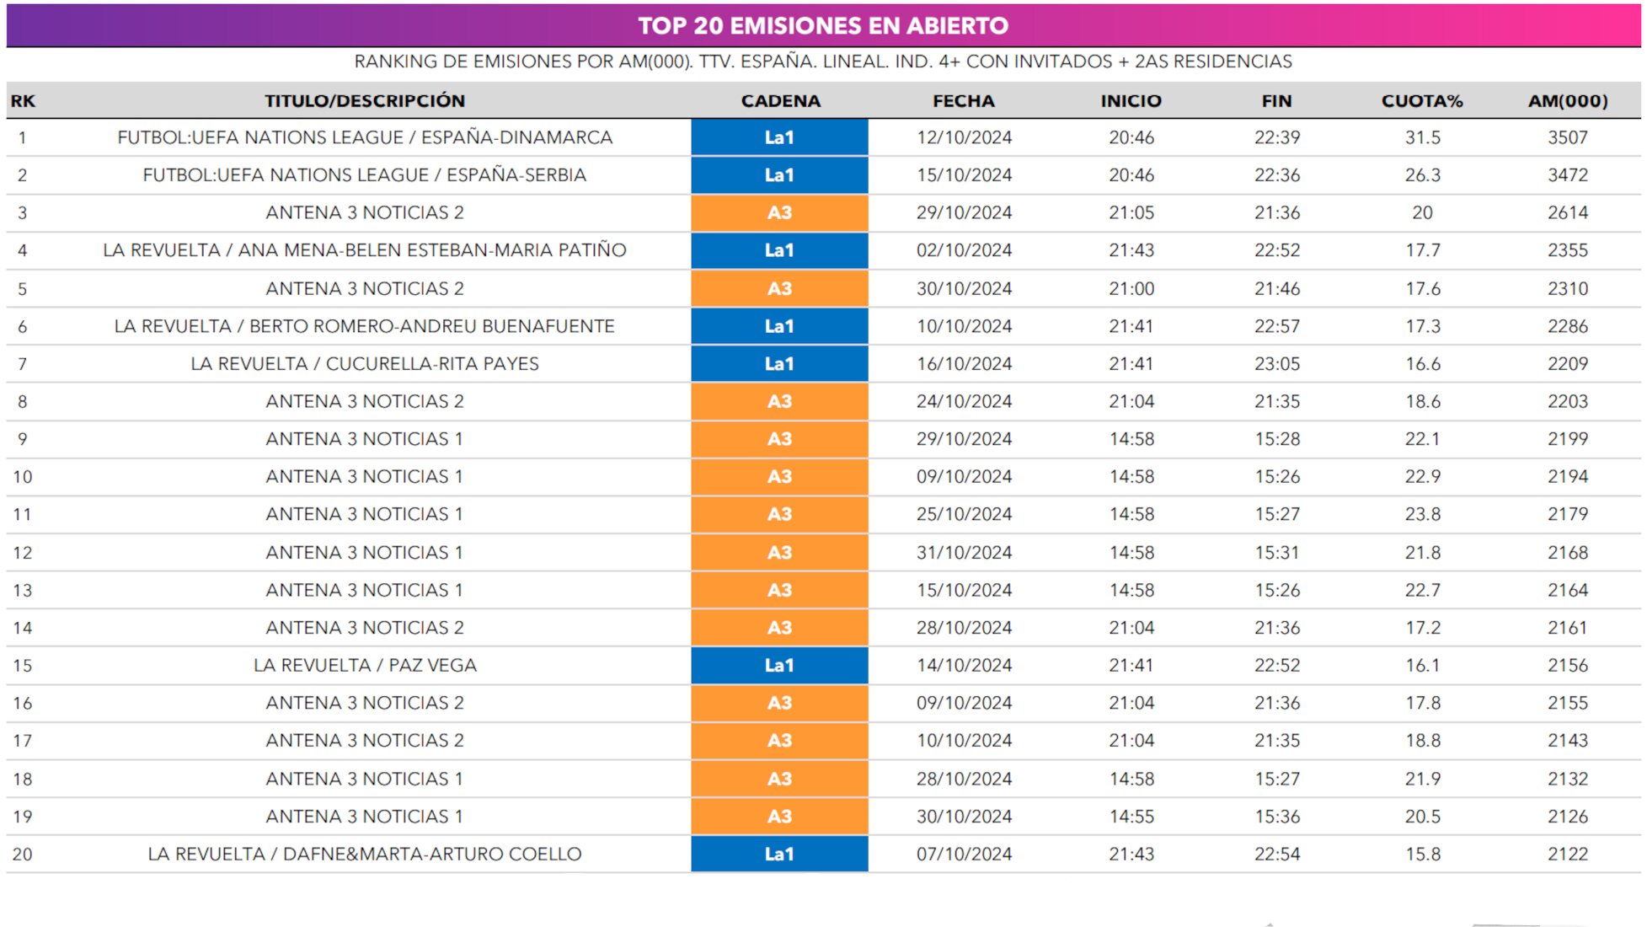Screen dimensions: 1647x927
Task: Click the TITULO/DESCRIPCIÓN column header
Action: click(x=365, y=101)
